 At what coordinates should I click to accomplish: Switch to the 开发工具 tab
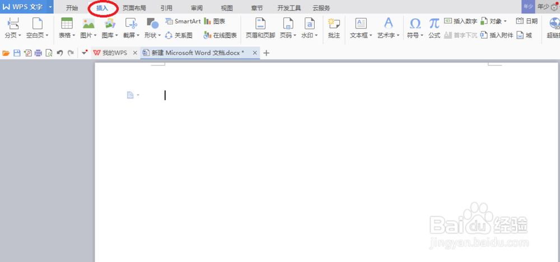point(290,8)
